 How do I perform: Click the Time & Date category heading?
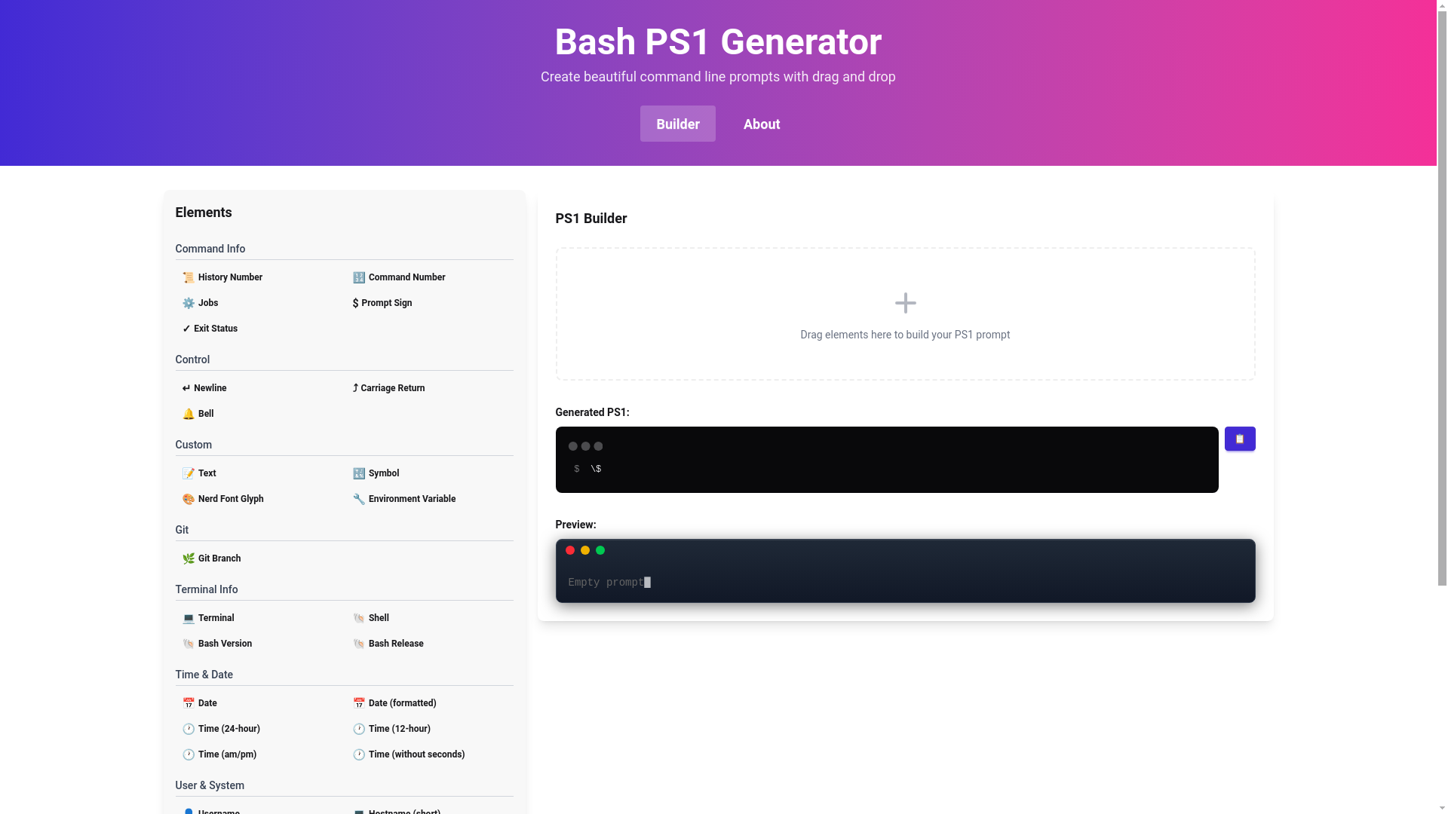pos(204,675)
